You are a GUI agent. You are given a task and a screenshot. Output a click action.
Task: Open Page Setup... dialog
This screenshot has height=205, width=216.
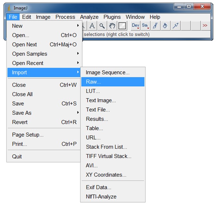pos(44,135)
